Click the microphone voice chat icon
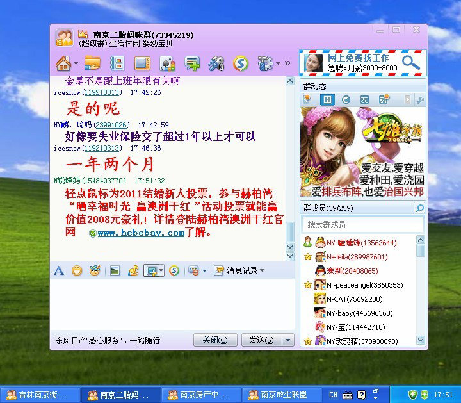 point(216,63)
